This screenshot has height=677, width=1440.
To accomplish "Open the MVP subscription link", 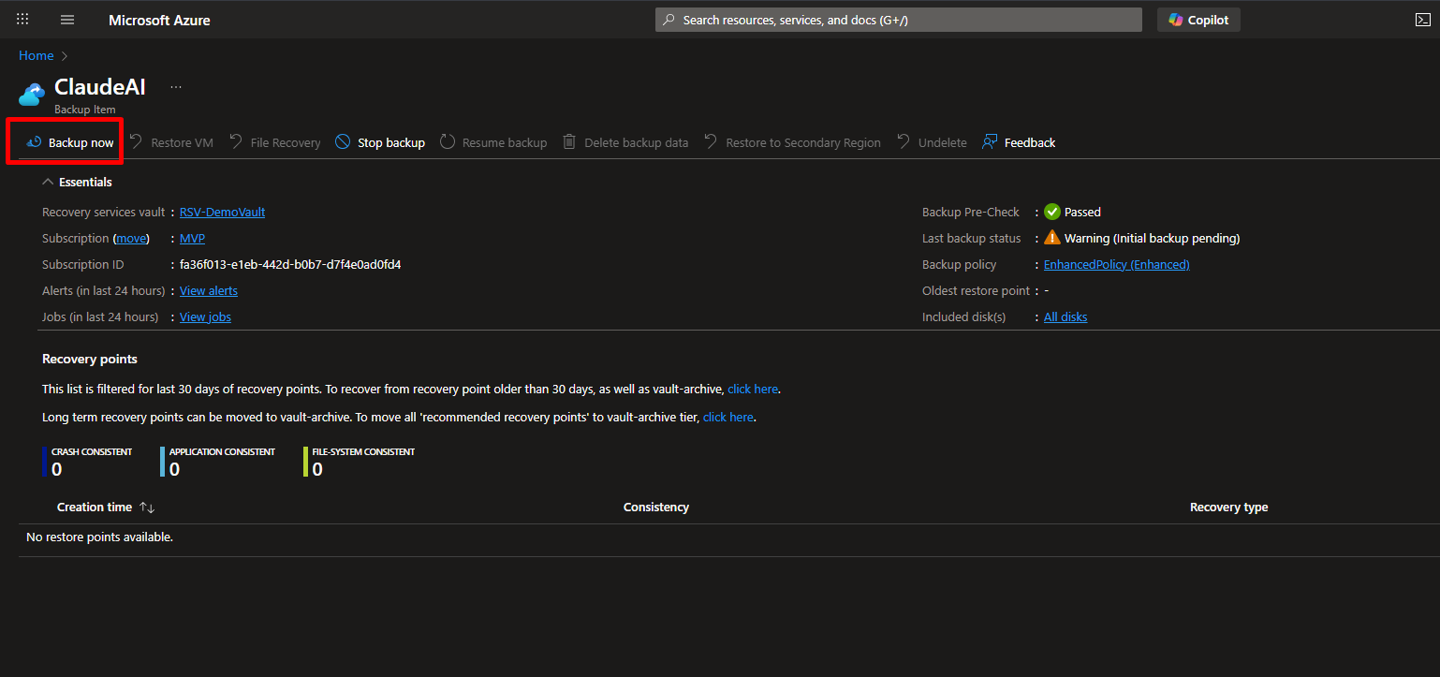I will 192,239.
